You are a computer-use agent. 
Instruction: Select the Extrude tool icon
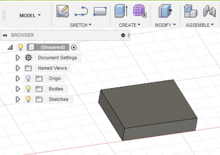point(121,11)
